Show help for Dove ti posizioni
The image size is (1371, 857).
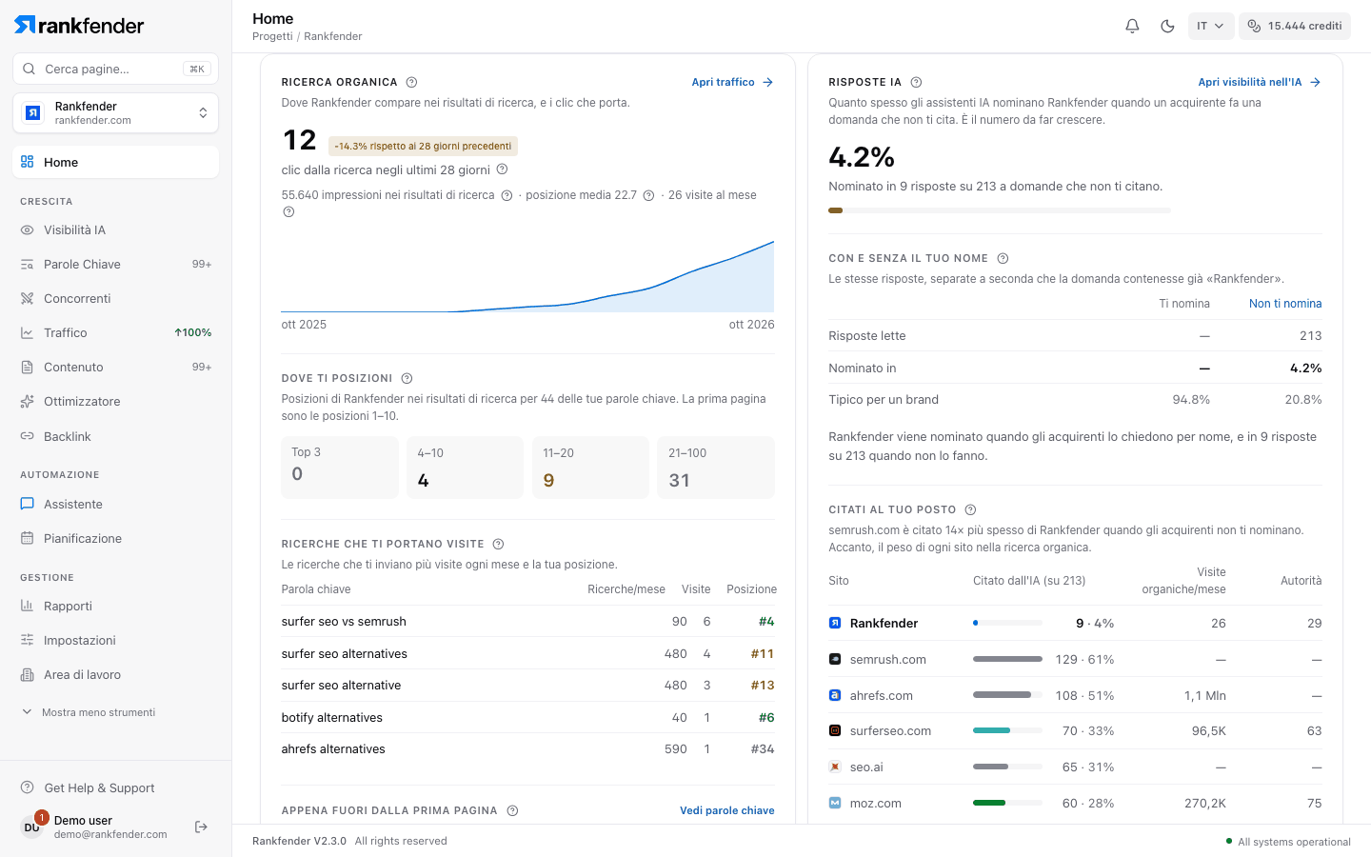pos(407,378)
